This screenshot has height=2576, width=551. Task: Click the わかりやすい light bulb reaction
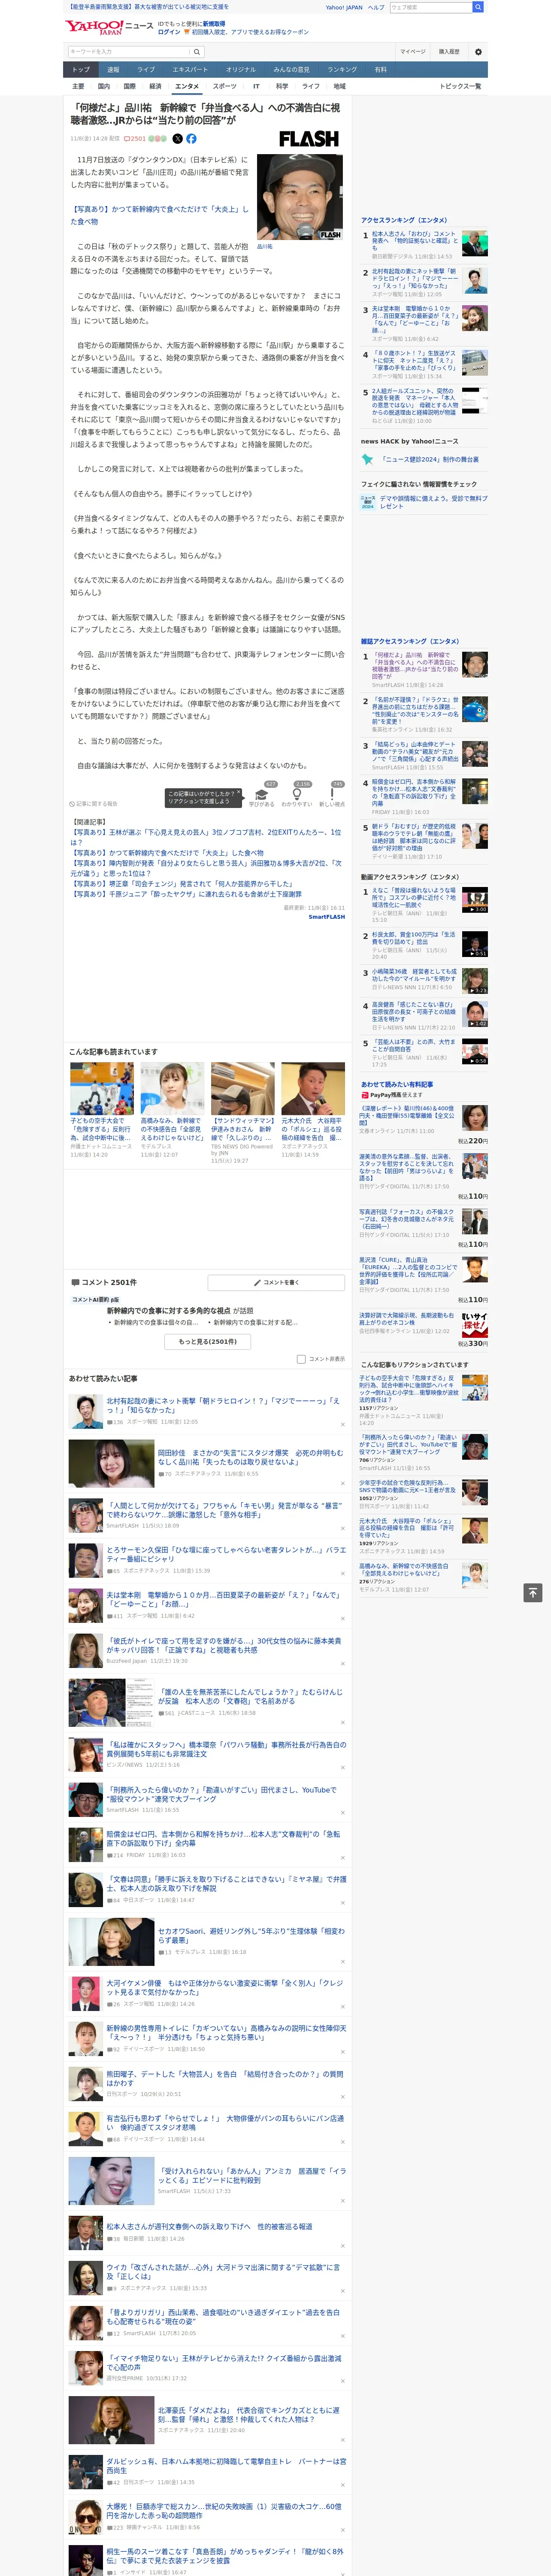click(x=297, y=794)
